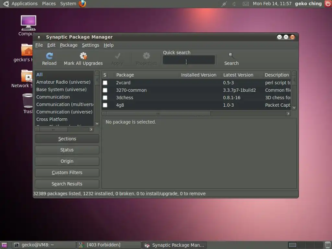
Task: Open Network Servers desktop icon
Action: (27, 76)
